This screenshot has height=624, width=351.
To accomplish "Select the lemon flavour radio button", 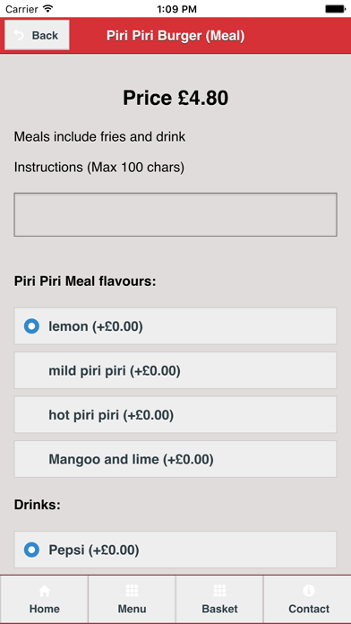I will point(31,326).
